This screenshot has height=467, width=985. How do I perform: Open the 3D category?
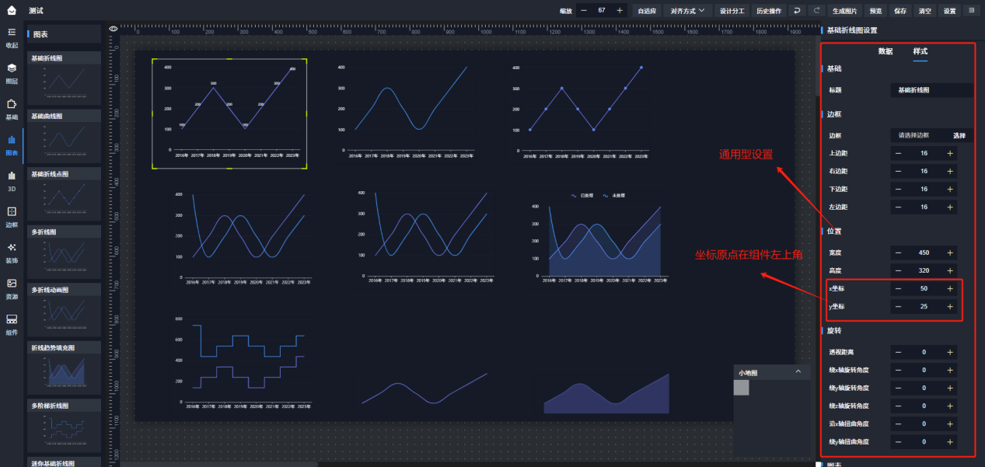12,180
